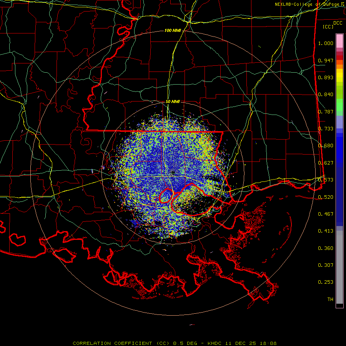Screen dimensions: 346x346
Task: Pick the pink segment of the color bar
Action: [339, 41]
